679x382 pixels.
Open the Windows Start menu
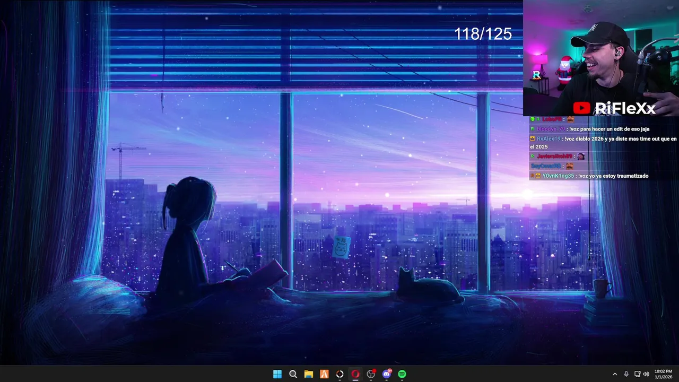click(277, 374)
